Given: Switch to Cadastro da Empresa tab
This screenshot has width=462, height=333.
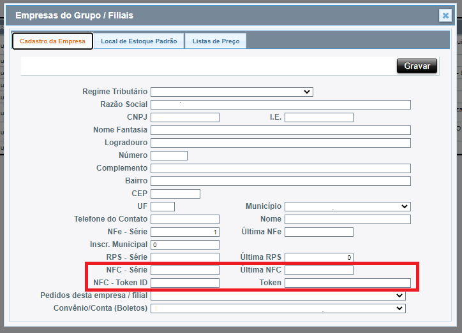Looking at the screenshot, I should pos(52,41).
